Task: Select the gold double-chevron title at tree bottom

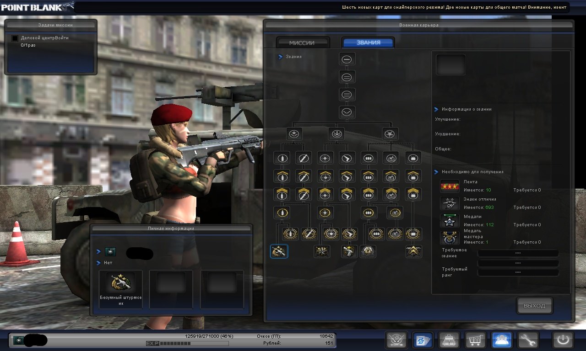Action: pyautogui.click(x=413, y=251)
